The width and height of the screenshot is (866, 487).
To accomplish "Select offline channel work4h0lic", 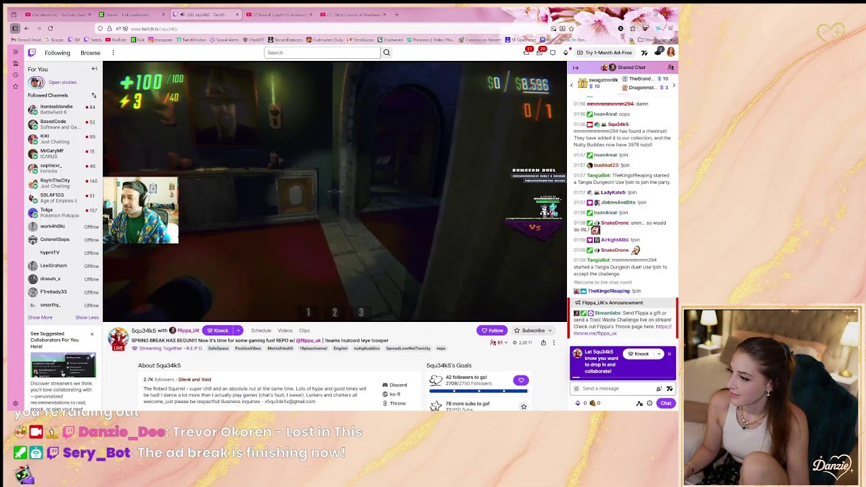I will tap(63, 227).
